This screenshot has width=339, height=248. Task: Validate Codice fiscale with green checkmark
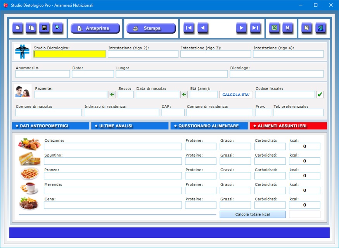(x=320, y=95)
